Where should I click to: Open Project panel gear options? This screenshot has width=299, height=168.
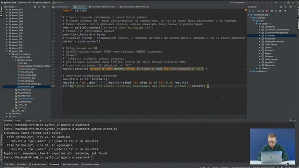click(x=44, y=7)
